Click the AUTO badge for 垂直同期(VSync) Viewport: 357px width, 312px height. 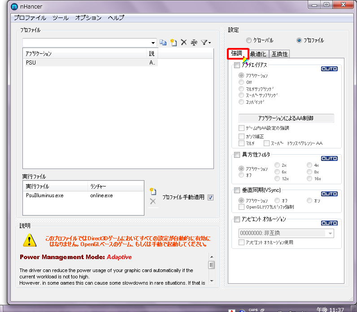tap(329, 194)
